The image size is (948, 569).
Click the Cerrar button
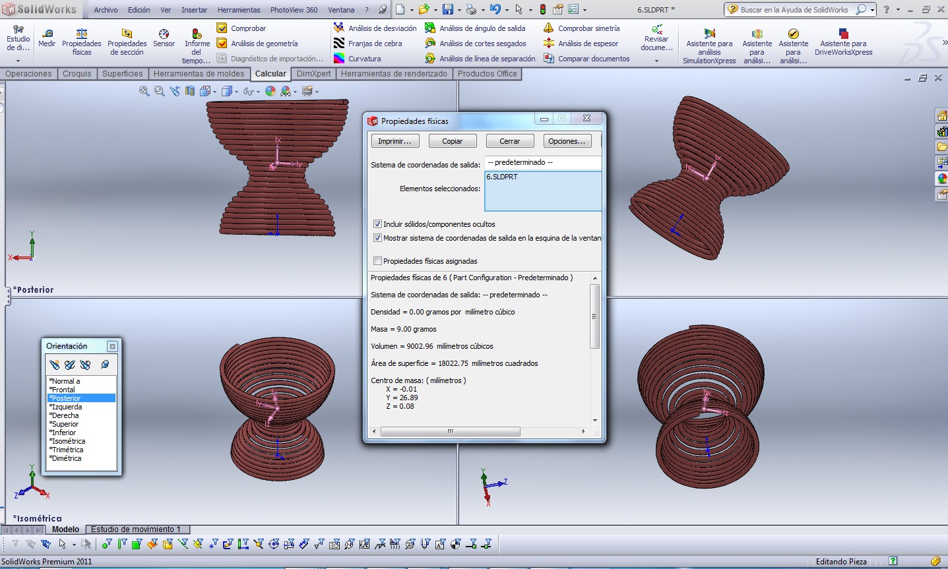(x=509, y=141)
